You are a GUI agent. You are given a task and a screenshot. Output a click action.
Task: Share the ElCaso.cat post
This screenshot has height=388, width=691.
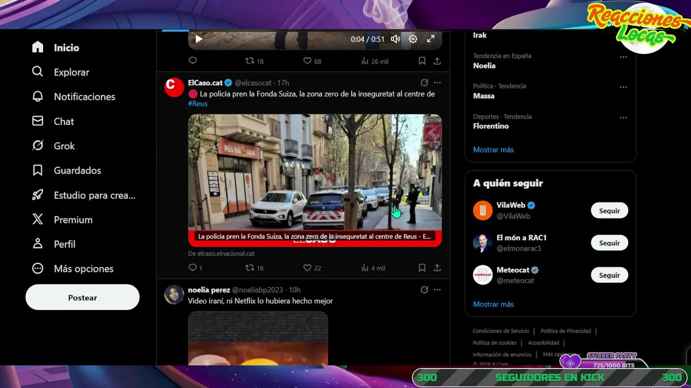437,267
